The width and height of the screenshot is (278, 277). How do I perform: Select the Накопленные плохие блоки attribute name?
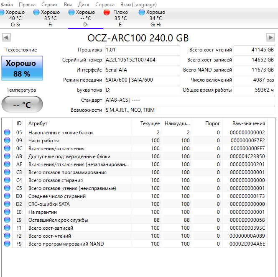pos(61,133)
